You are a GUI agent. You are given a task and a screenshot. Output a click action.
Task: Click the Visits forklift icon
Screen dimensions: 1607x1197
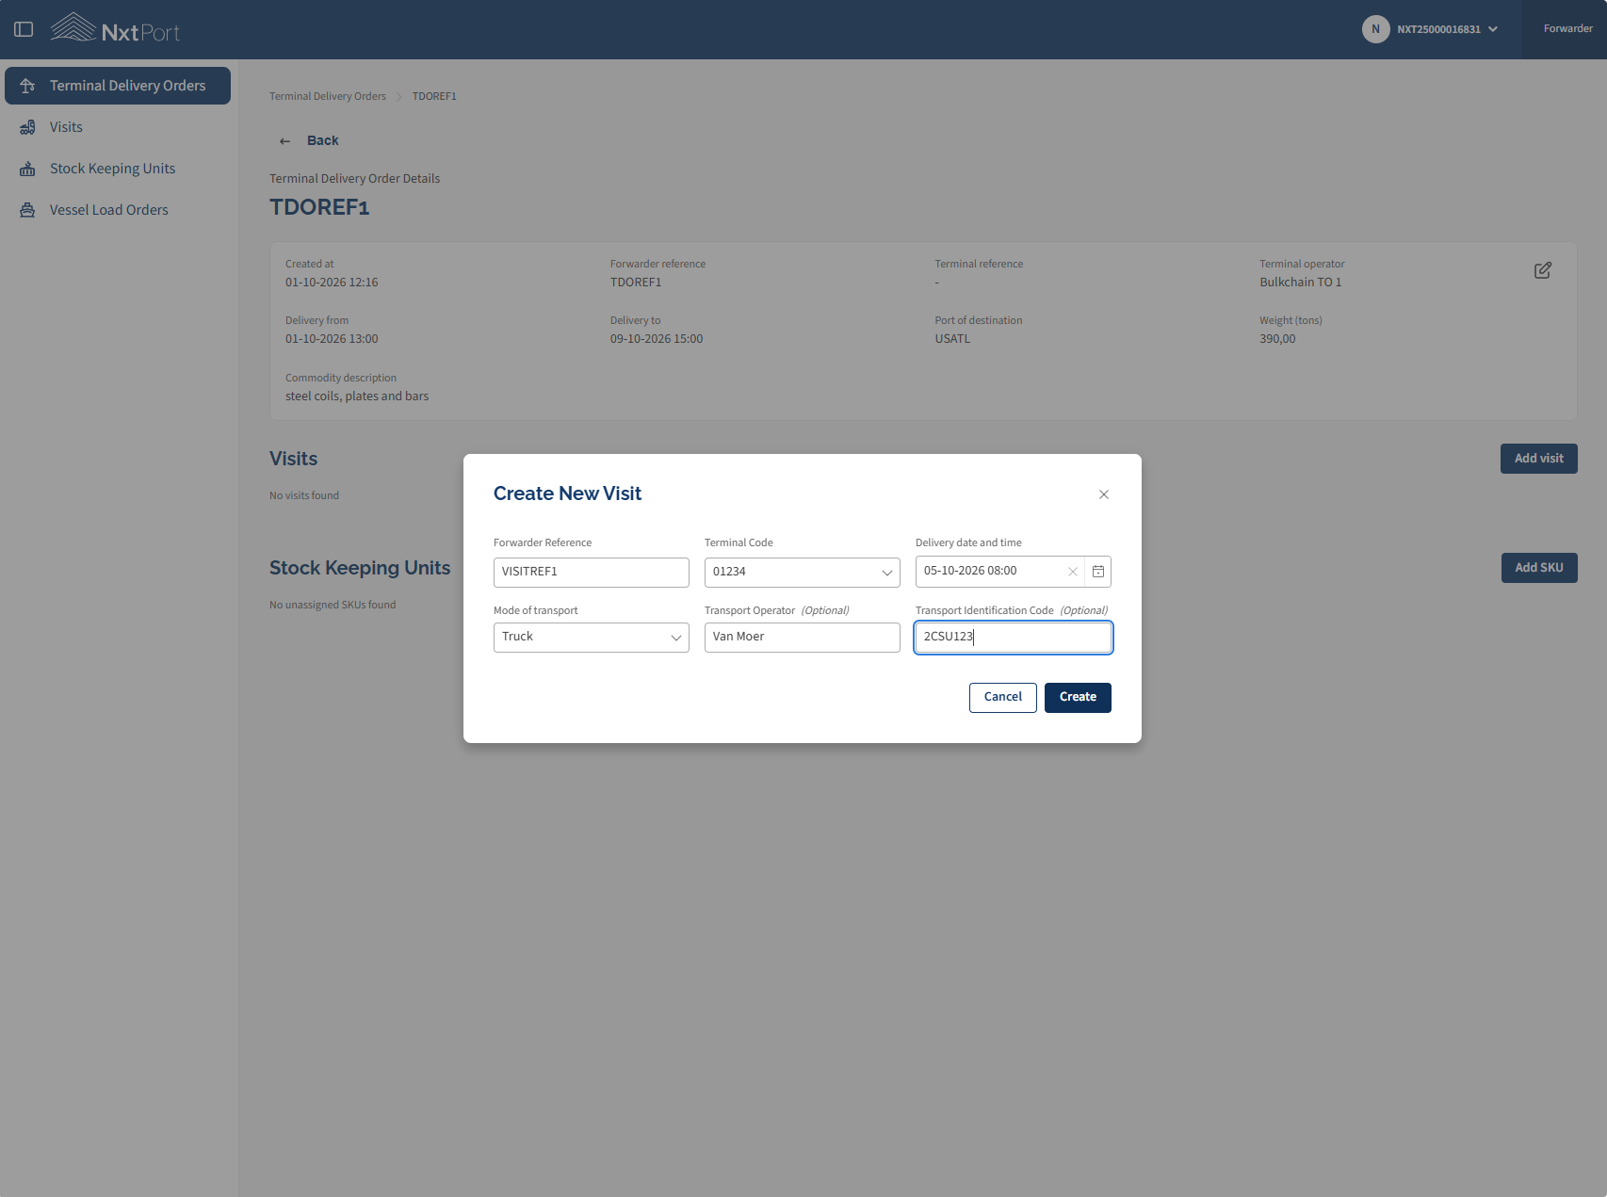tap(27, 127)
